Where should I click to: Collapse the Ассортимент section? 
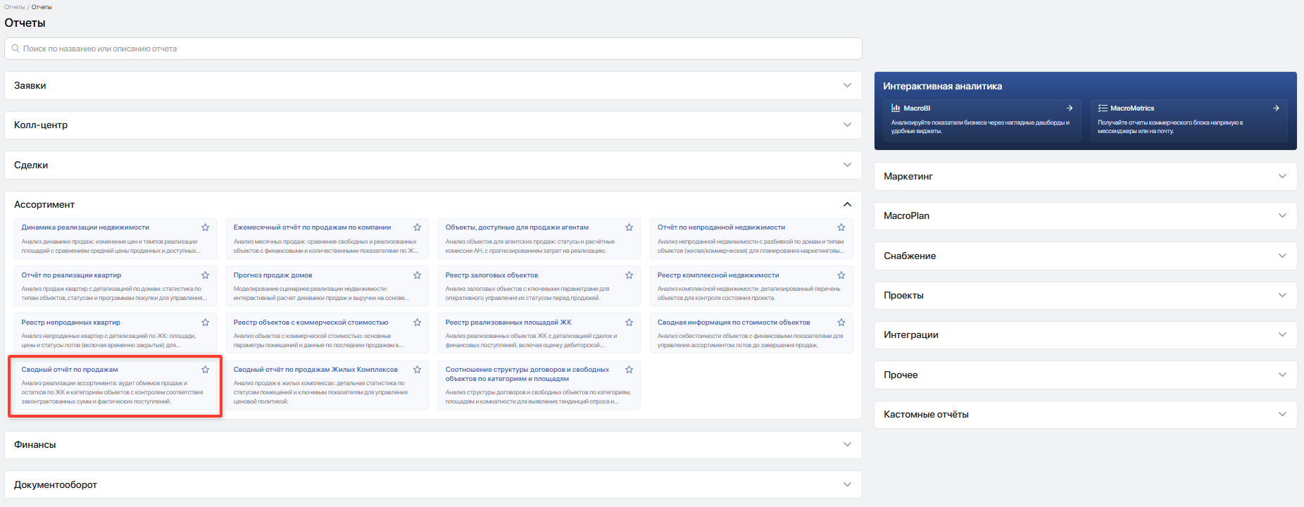(x=847, y=204)
